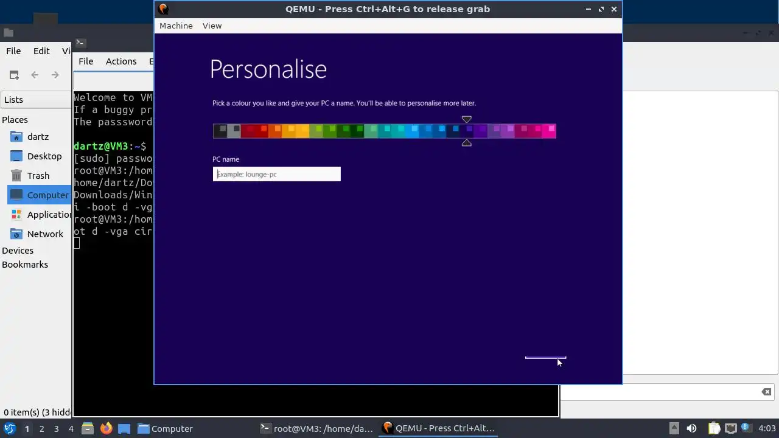Open the start menu on the panel
The height and width of the screenshot is (438, 779).
tap(9, 428)
